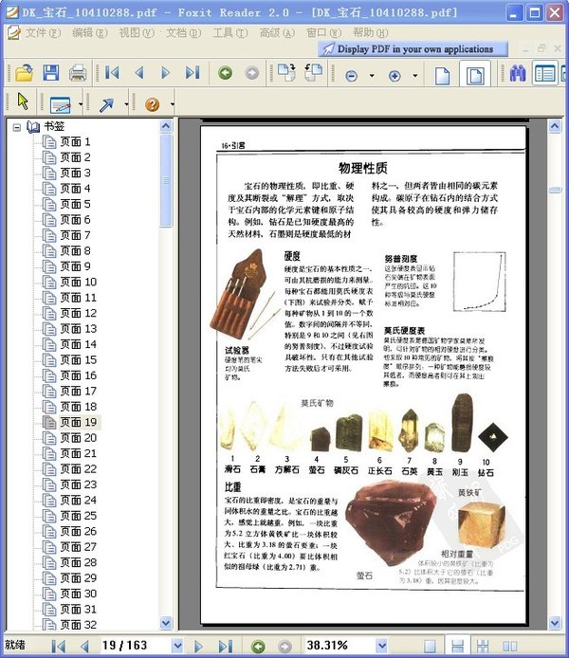The height and width of the screenshot is (658, 569).
Task: Print the document using printer icon
Action: [78, 74]
